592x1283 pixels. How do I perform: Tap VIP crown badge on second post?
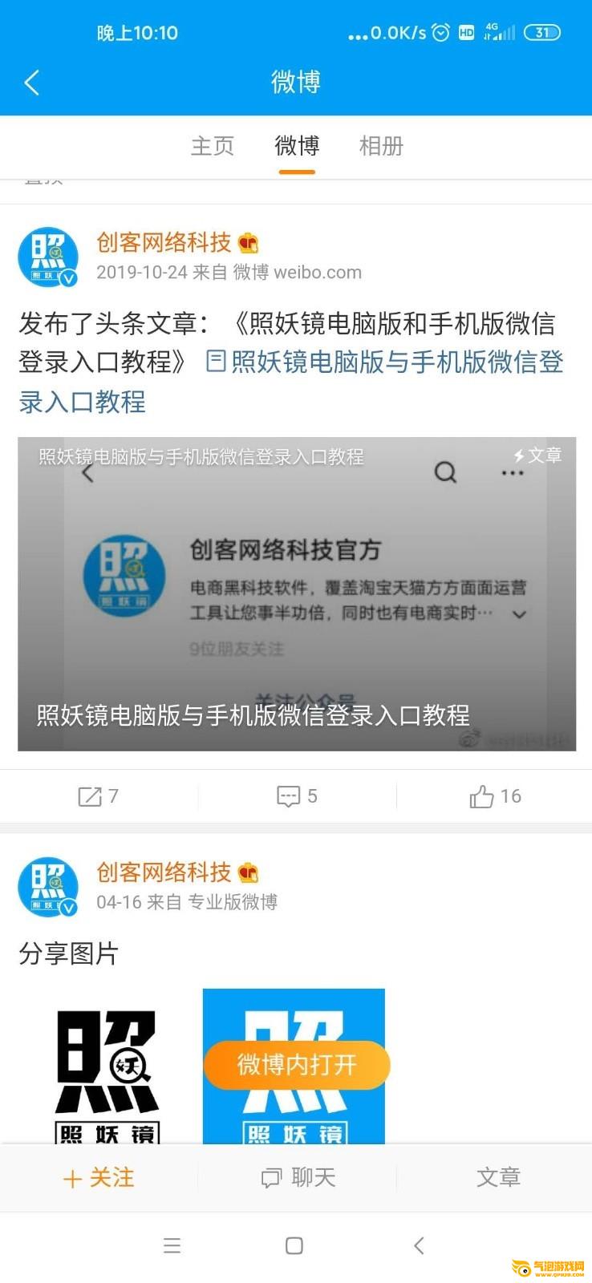249,872
